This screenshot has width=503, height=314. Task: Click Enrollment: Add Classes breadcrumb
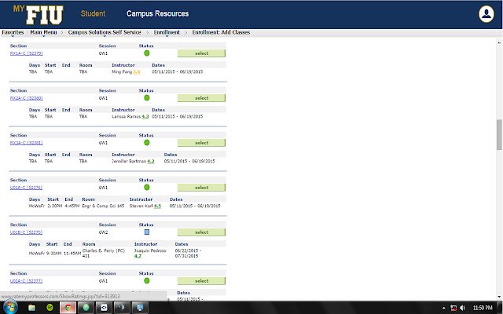click(x=221, y=32)
